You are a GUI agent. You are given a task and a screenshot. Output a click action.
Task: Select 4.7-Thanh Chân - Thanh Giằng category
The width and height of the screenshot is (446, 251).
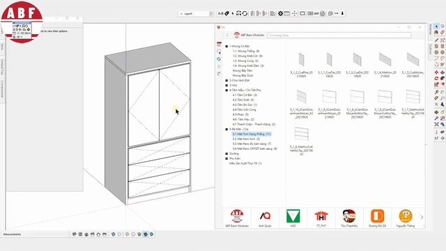pos(254,124)
